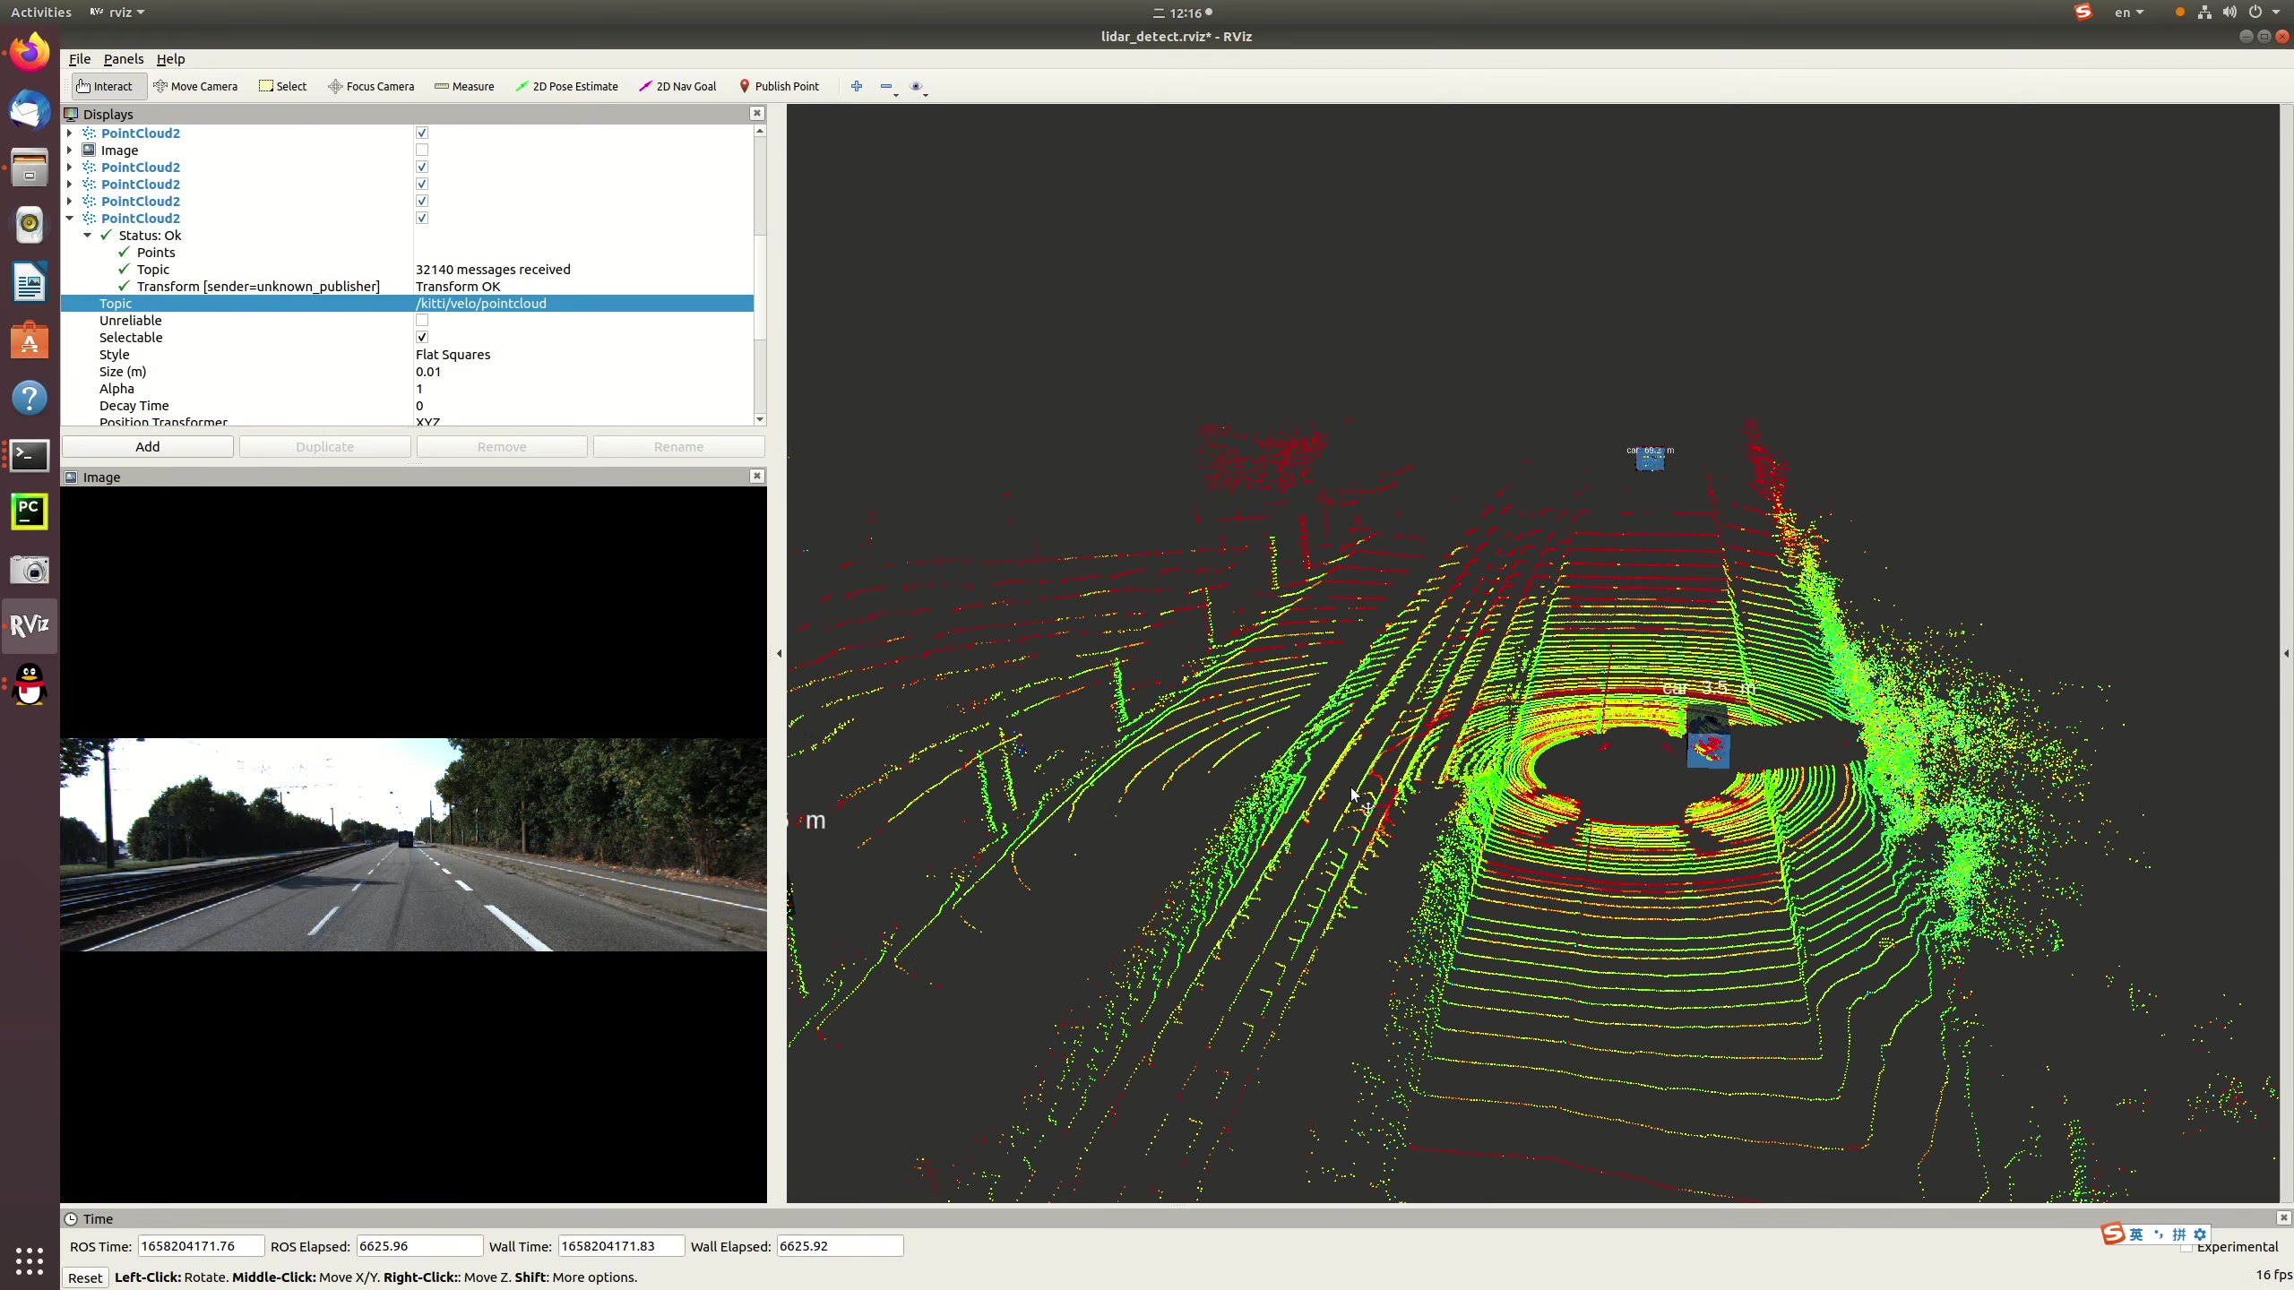
Task: Open the view options dropdown in toolbar
Action: click(x=918, y=87)
